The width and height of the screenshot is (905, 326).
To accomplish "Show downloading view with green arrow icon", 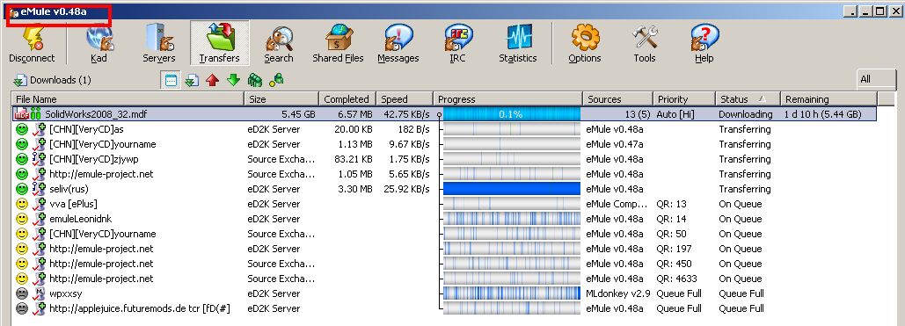I will (233, 80).
